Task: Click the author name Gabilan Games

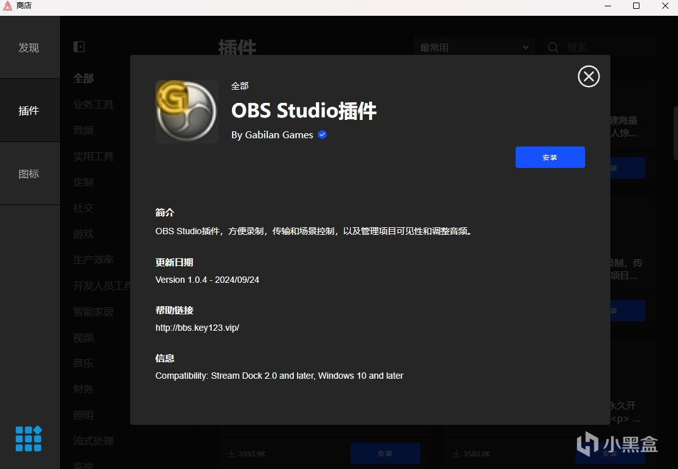Action: [279, 134]
